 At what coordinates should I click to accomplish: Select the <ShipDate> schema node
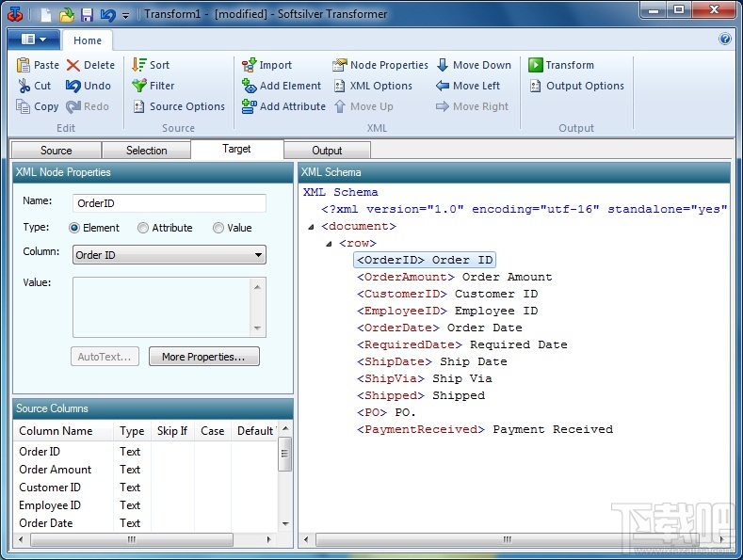click(x=431, y=361)
